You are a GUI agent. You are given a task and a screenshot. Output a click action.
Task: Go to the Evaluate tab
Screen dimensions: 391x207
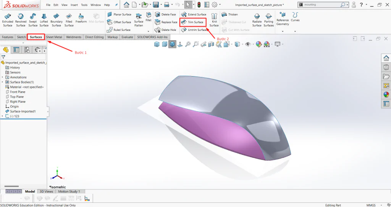[x=127, y=37]
